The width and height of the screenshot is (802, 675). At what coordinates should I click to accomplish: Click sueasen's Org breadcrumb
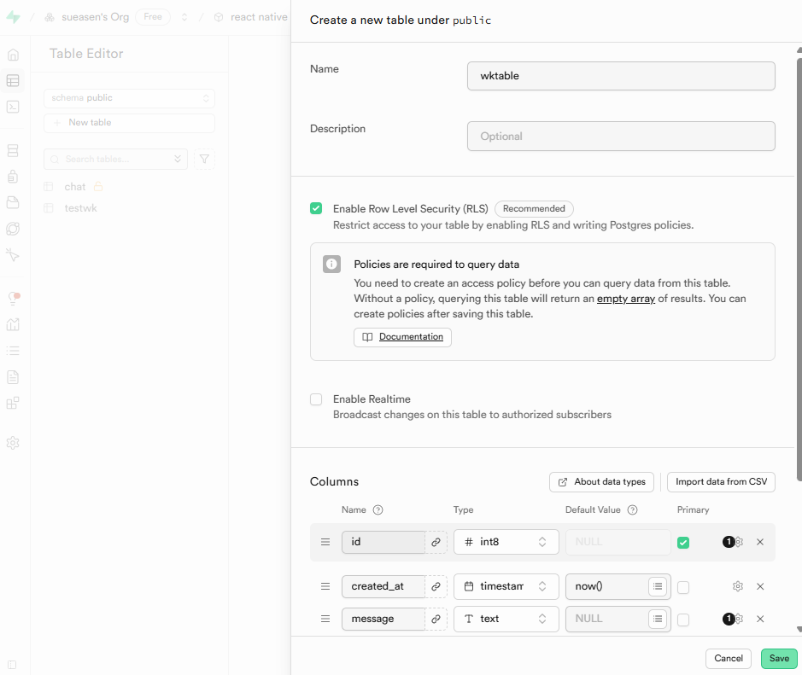(x=95, y=17)
